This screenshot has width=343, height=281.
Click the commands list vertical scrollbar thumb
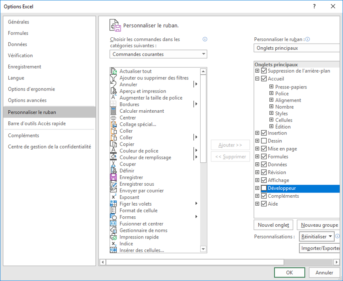coord(203,119)
